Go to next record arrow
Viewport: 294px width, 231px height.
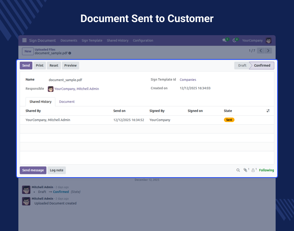point(268,51)
